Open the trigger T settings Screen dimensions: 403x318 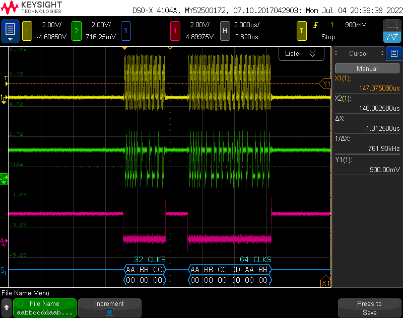[x=301, y=31]
